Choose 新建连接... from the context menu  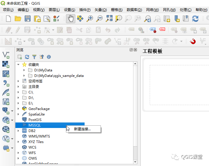pos(83,129)
